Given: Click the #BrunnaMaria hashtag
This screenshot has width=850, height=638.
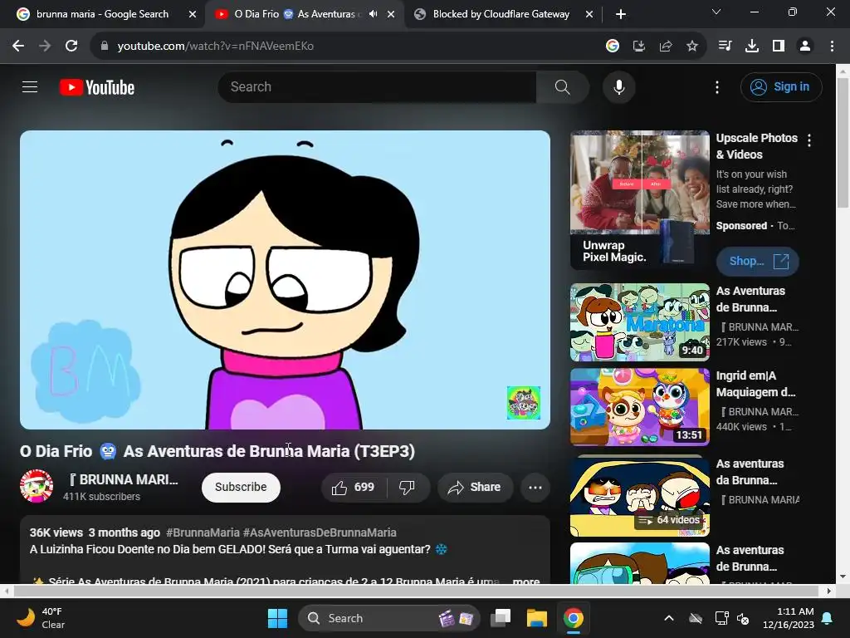Looking at the screenshot, I should pyautogui.click(x=203, y=532).
